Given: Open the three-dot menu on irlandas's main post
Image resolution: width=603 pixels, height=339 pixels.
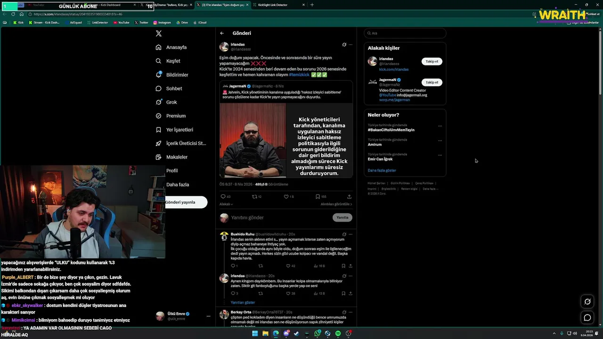Looking at the screenshot, I should point(350,45).
